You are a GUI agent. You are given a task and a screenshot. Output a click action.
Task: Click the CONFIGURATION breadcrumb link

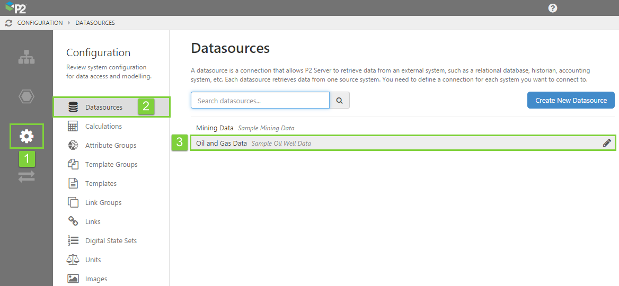[x=40, y=23]
